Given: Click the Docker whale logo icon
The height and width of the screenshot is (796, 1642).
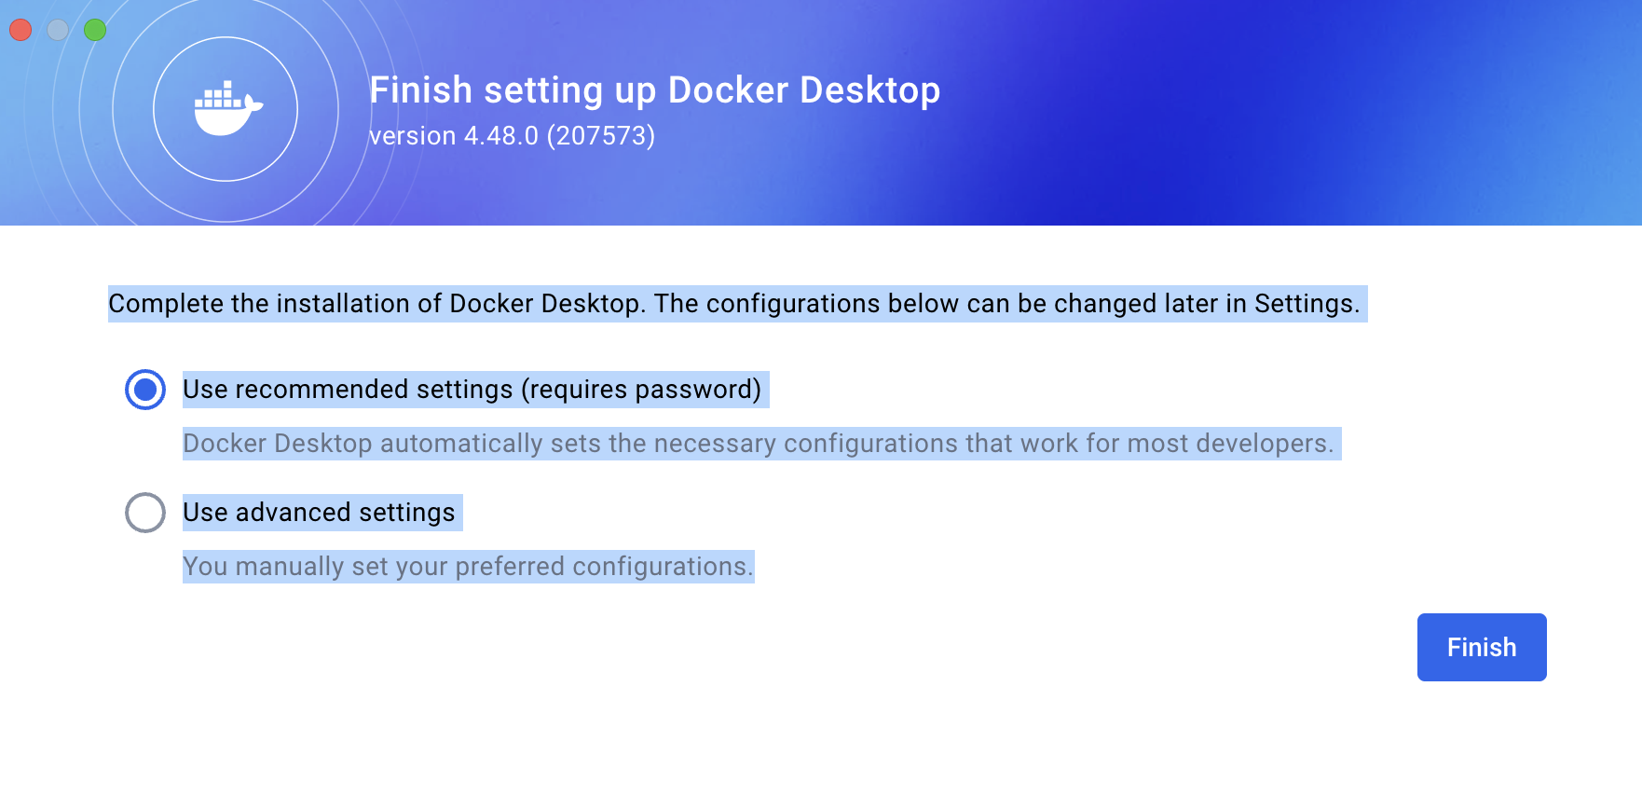Looking at the screenshot, I should coord(228,108).
